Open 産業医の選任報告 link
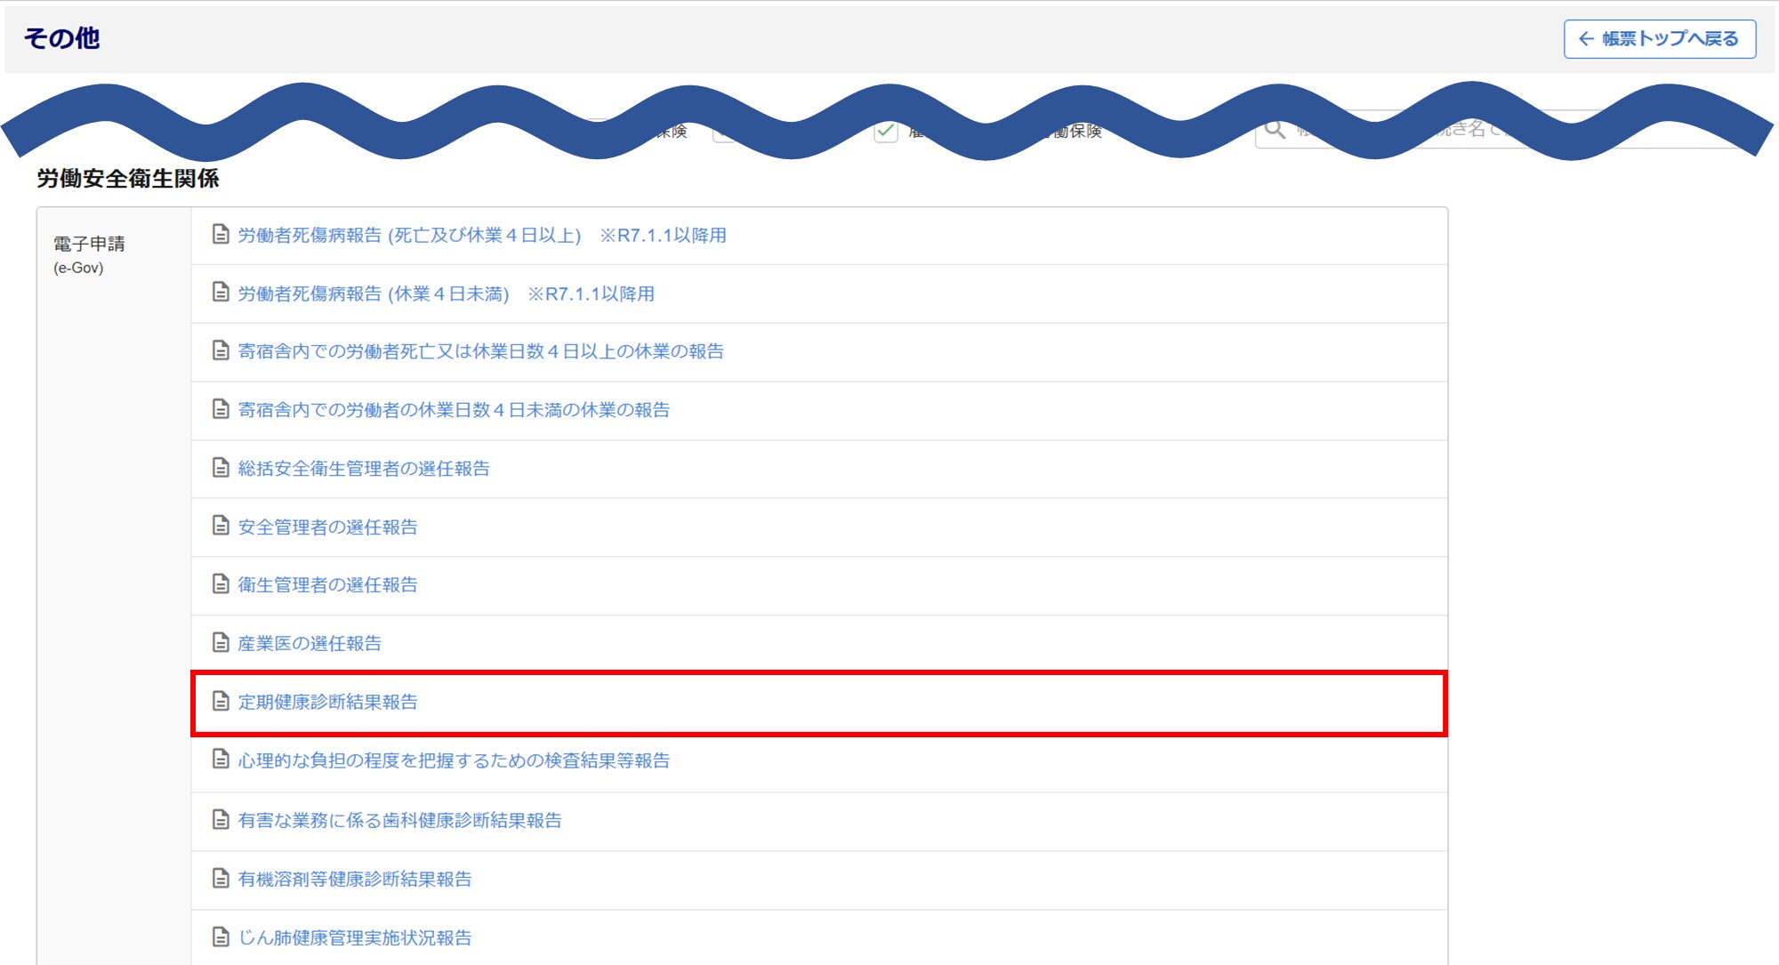This screenshot has width=1779, height=965. pyautogui.click(x=310, y=643)
